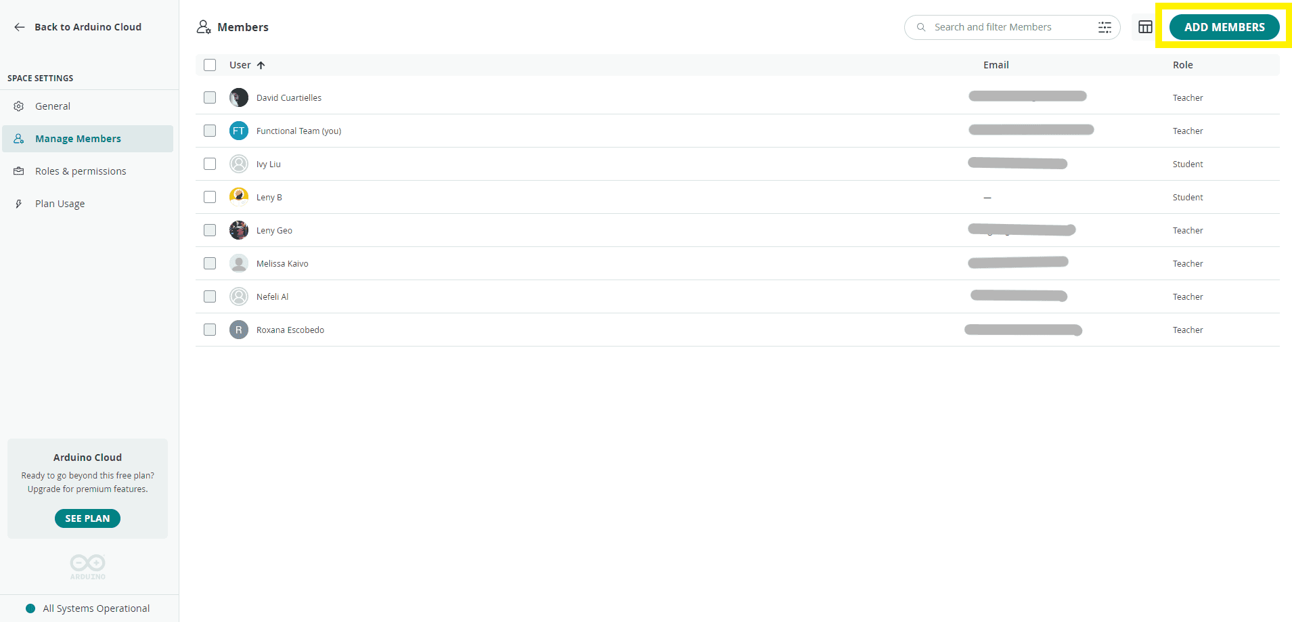Image resolution: width=1292 pixels, height=622 pixels.
Task: Toggle the User column sort order
Action: coord(261,64)
